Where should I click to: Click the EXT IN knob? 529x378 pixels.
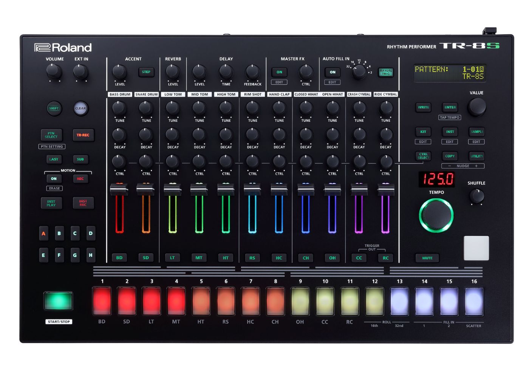pyautogui.click(x=80, y=71)
